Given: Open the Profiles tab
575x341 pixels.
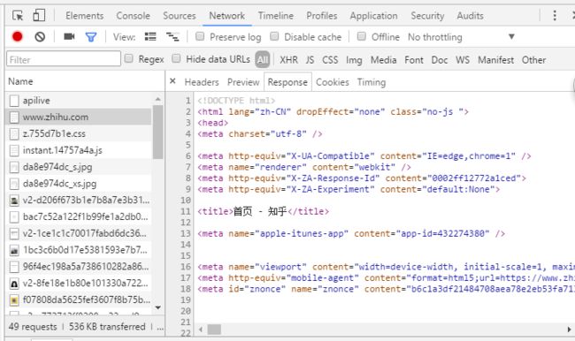Looking at the screenshot, I should (322, 16).
